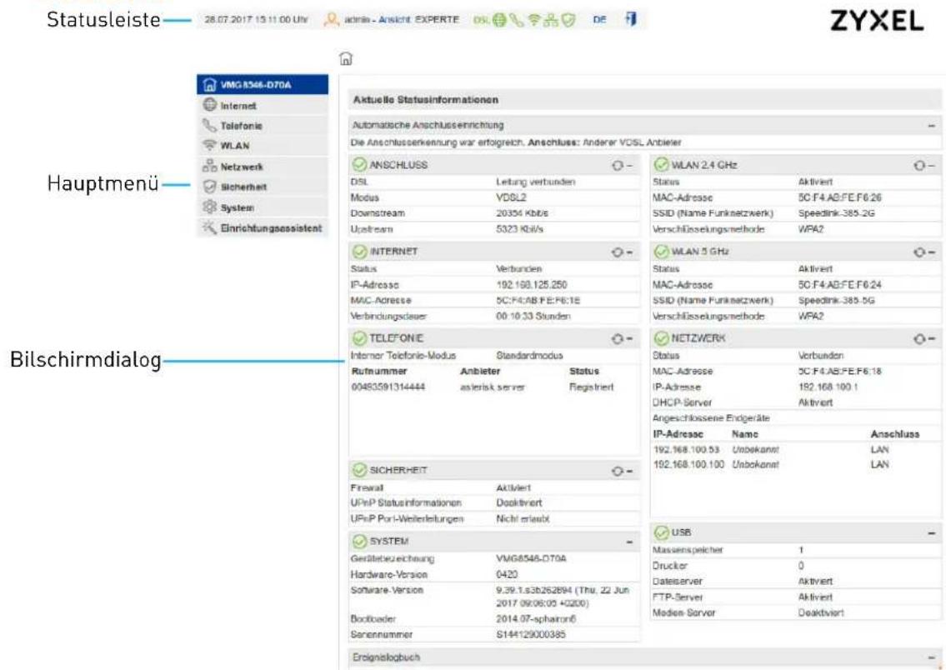
Task: Collapse the Ereignislogbuch section
Action: pos(932,657)
